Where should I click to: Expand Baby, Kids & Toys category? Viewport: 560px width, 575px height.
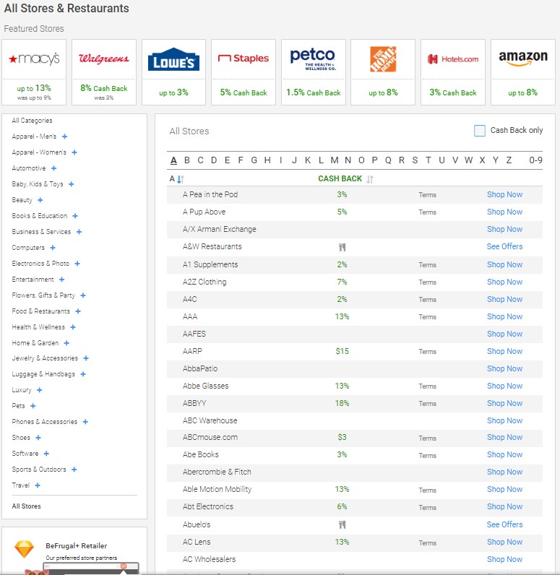point(71,184)
